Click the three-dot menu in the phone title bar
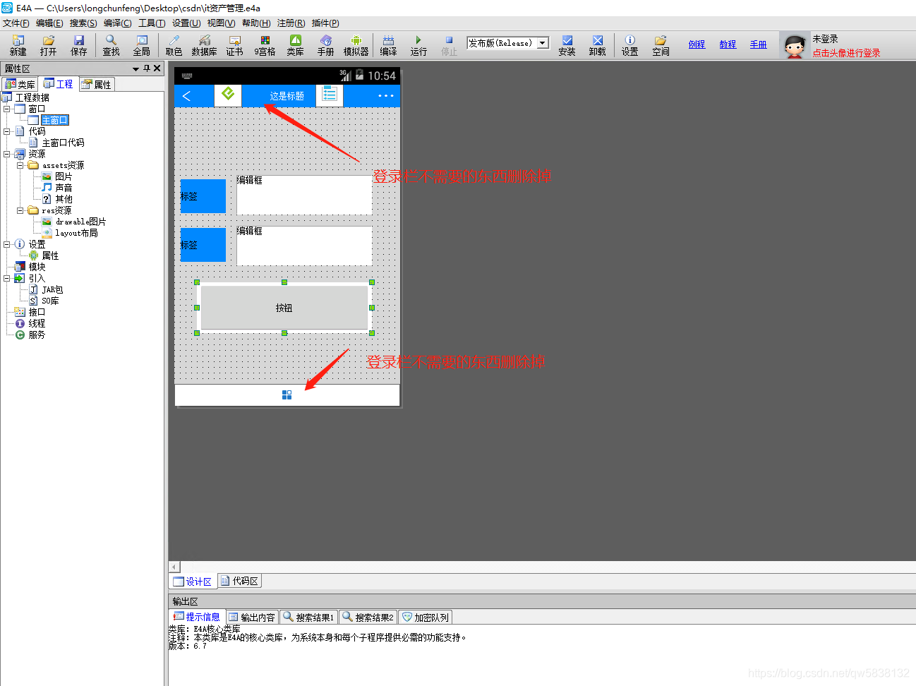The height and width of the screenshot is (686, 916). (x=386, y=95)
